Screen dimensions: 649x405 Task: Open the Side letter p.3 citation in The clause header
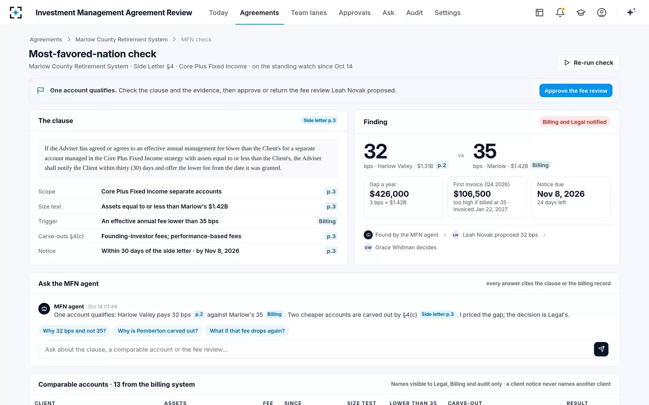pos(320,121)
